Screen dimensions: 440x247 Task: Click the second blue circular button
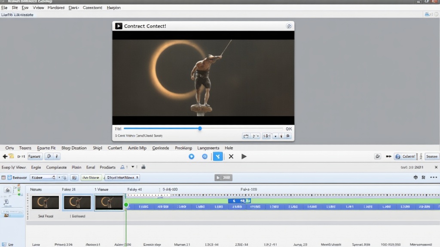[205, 157]
